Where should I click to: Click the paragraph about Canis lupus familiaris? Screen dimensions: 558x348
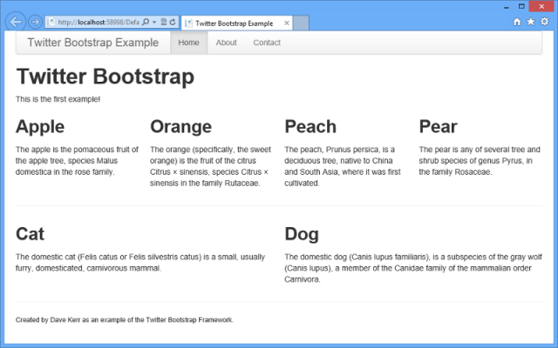click(413, 268)
